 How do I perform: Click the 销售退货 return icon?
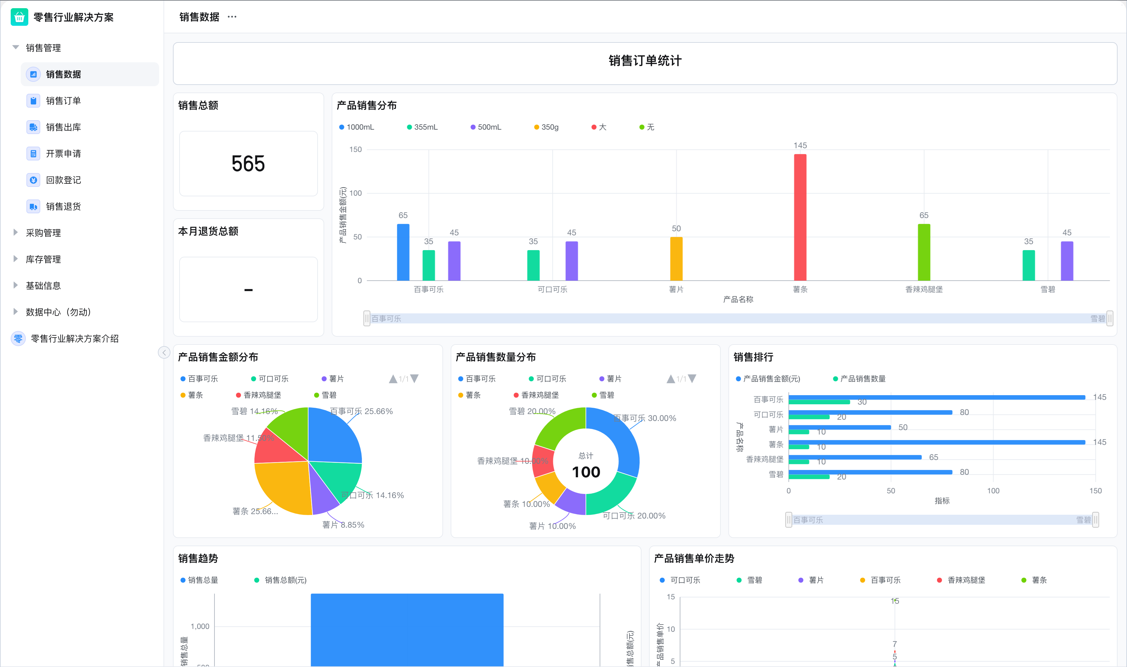(33, 207)
